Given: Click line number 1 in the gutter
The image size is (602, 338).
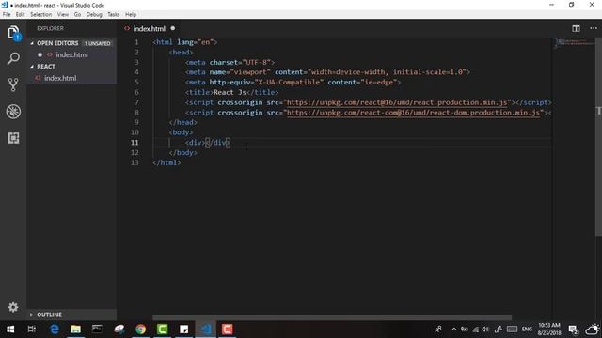Looking at the screenshot, I should 136,42.
